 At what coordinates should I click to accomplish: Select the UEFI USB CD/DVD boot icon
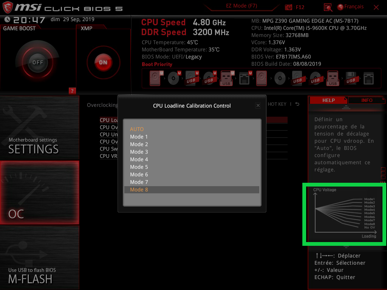pyautogui.click(x=209, y=78)
